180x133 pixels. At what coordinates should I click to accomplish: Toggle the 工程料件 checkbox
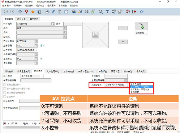tap(5, 97)
